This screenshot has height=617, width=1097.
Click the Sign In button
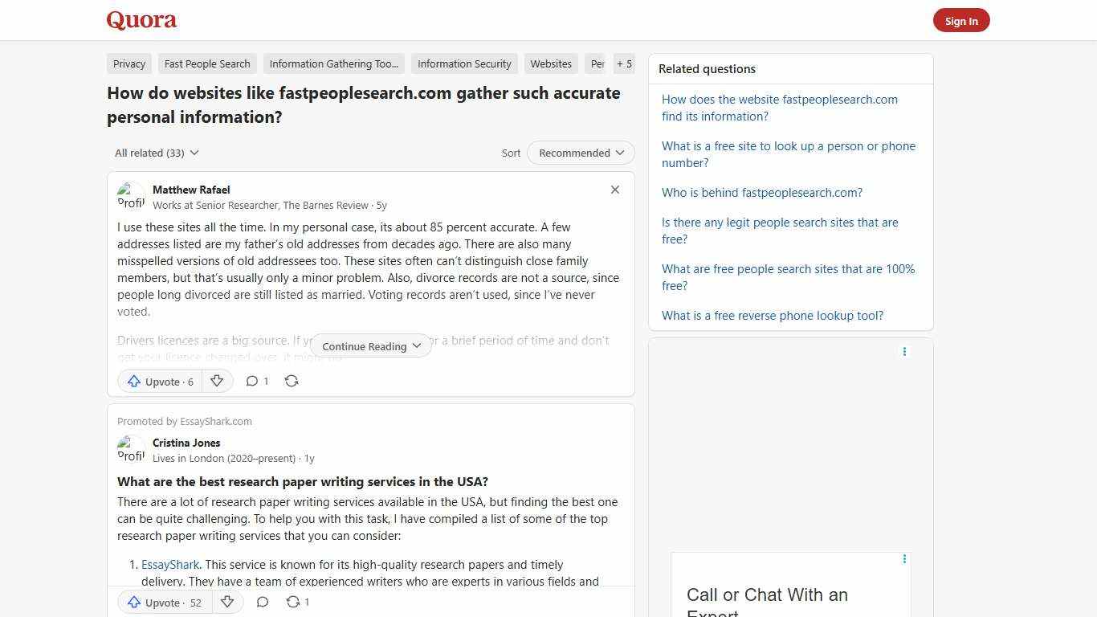coord(961,20)
